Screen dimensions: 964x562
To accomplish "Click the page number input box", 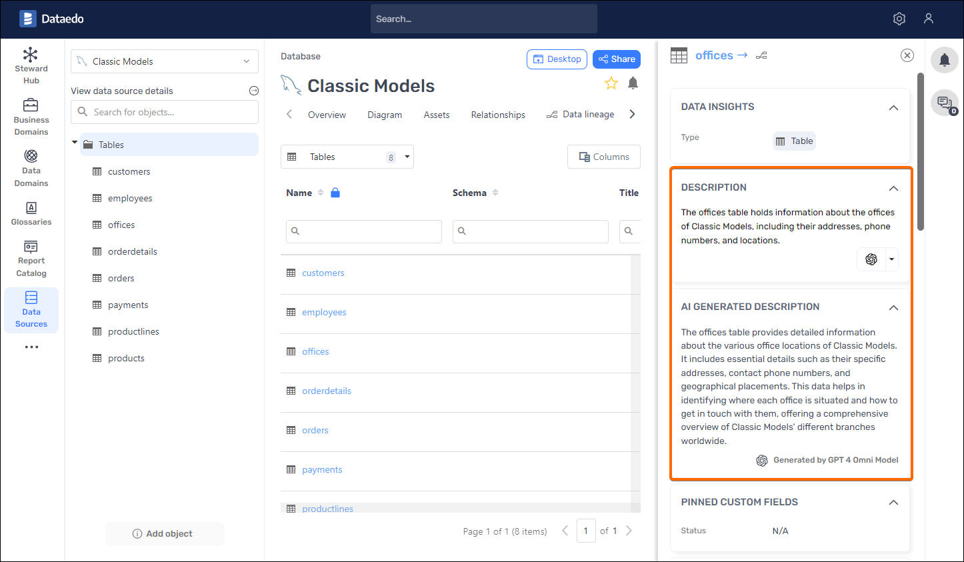I will (586, 531).
